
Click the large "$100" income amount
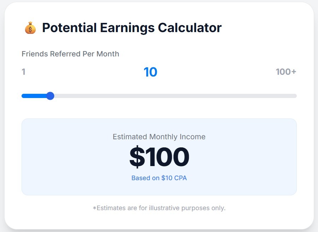point(159,157)
